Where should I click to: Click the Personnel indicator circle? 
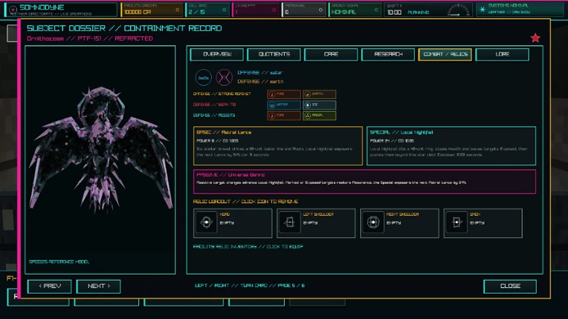320,10
